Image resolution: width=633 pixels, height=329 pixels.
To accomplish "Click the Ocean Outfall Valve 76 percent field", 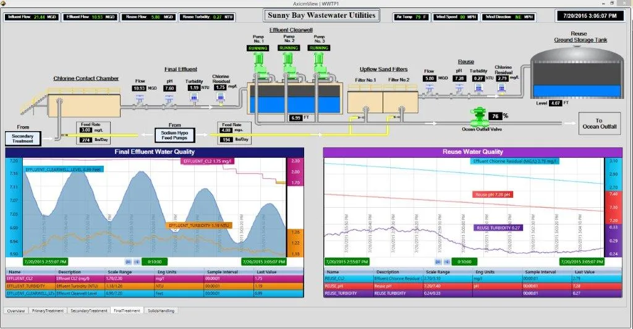I will (496, 116).
